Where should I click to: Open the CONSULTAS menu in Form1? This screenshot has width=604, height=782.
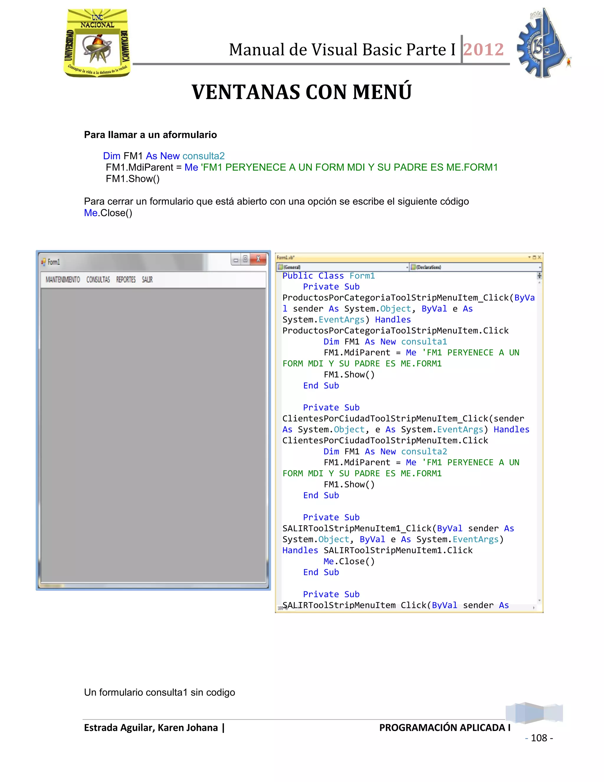(x=98, y=279)
